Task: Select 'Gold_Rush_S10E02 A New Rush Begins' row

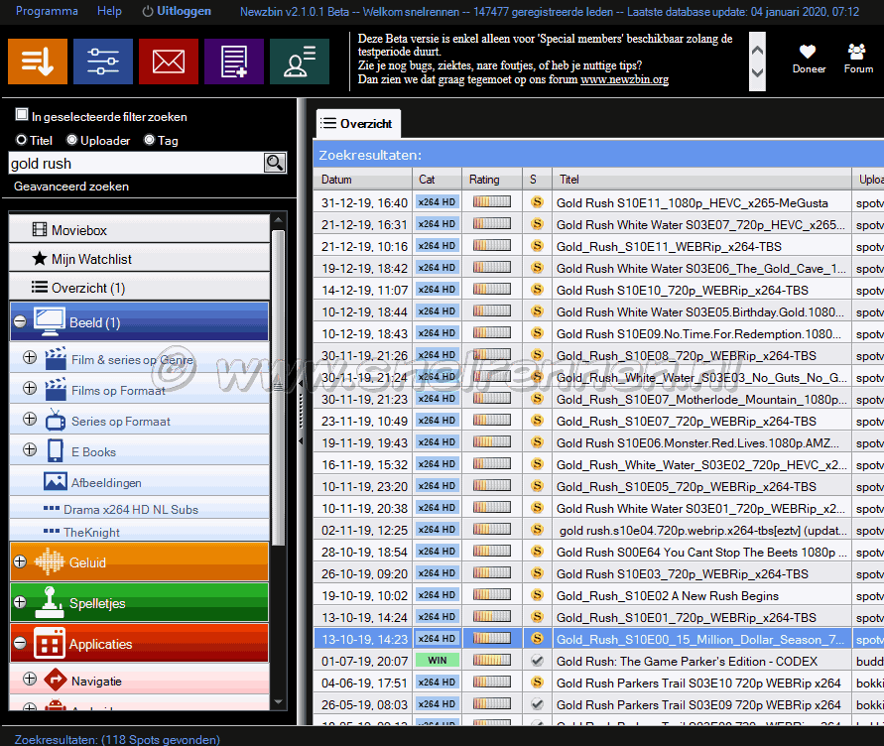Action: coord(598,595)
